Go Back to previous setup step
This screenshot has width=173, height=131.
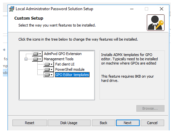pos(103,123)
